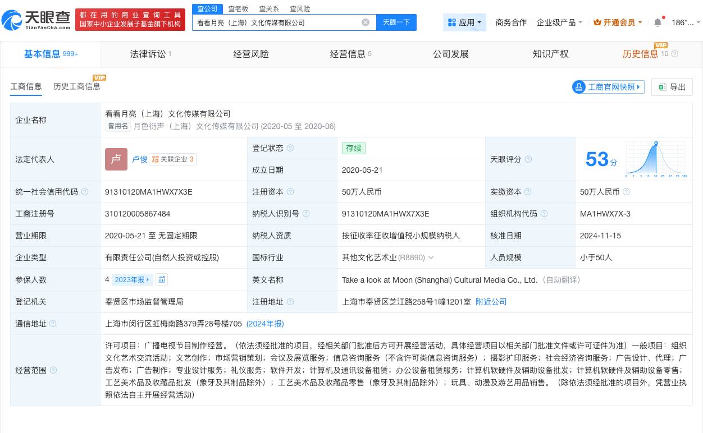The image size is (703, 433).
Task: Open the notification bell icon
Action: (657, 22)
